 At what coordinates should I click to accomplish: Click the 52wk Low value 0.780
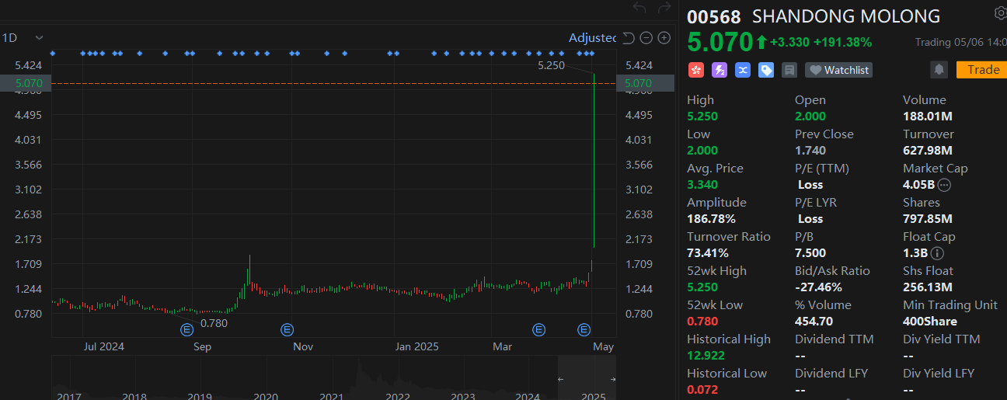click(x=702, y=322)
